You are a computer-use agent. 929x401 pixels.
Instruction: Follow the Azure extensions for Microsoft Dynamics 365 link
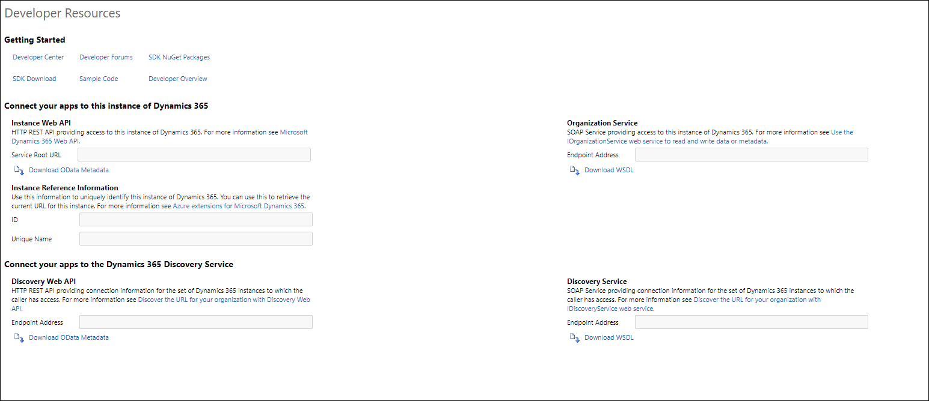(x=239, y=206)
